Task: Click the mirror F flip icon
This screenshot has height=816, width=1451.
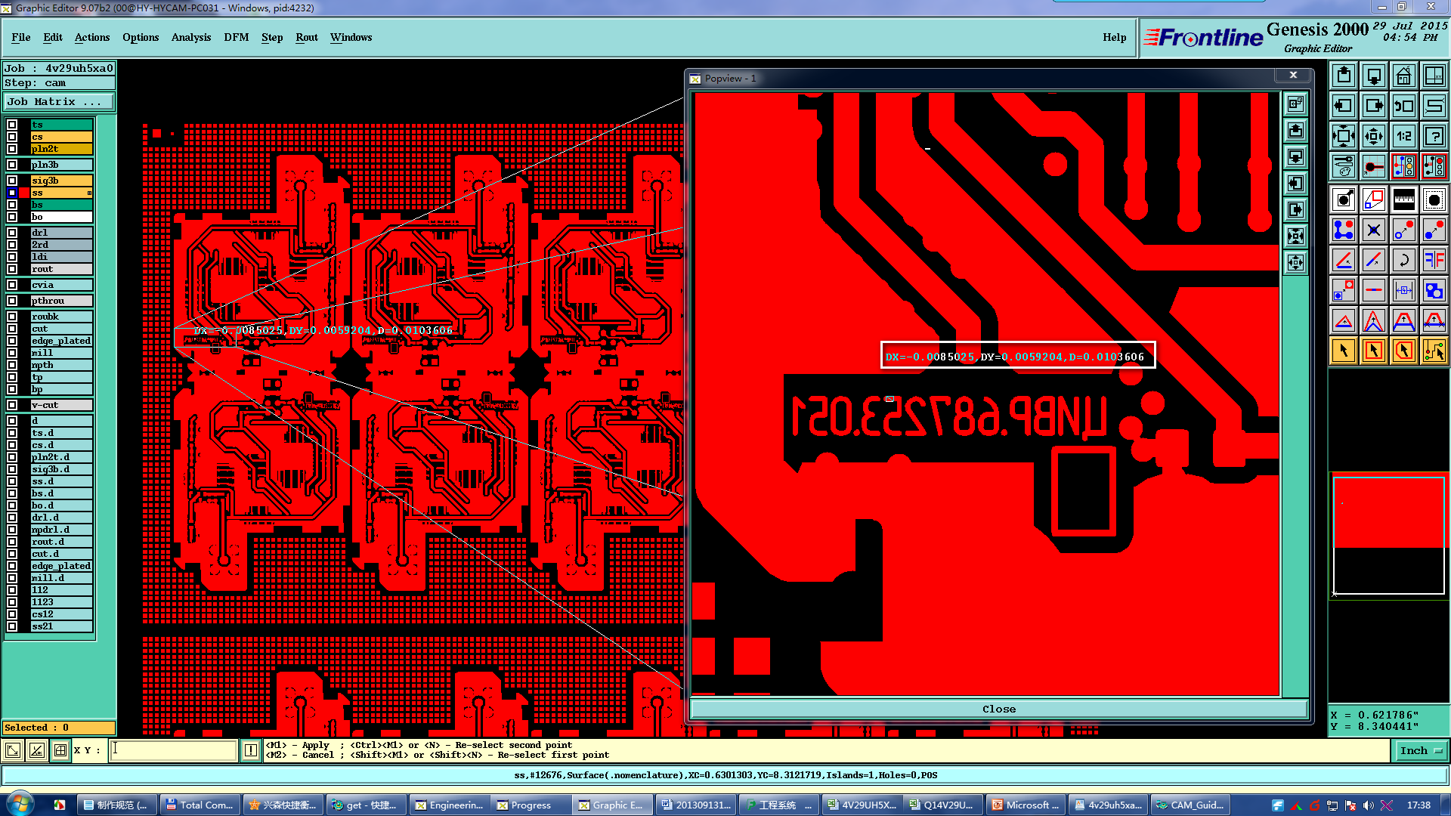Action: click(1434, 261)
